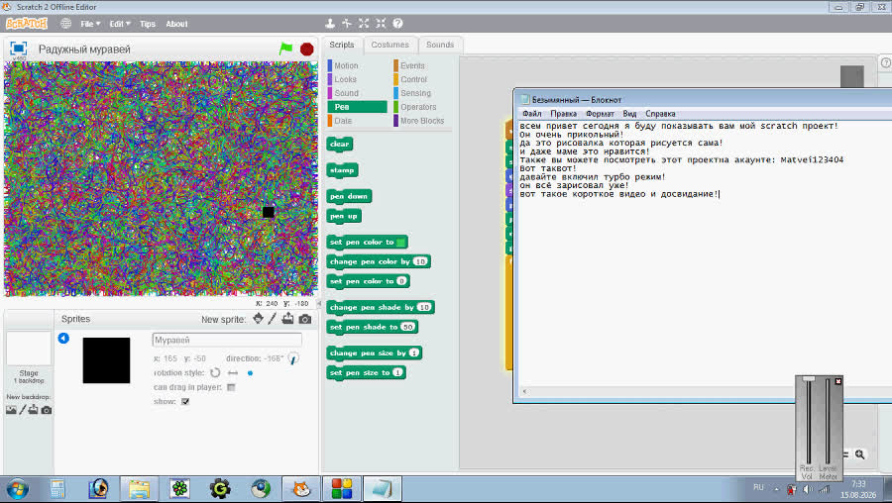The image size is (892, 503).
Task: Click the sprite name field Муравей
Action: click(x=227, y=340)
